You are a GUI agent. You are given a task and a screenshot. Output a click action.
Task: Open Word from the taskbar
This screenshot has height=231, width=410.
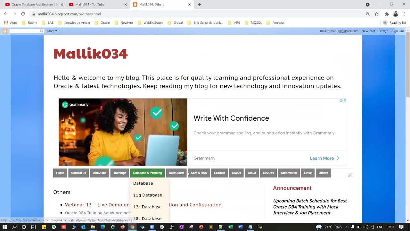point(240,227)
